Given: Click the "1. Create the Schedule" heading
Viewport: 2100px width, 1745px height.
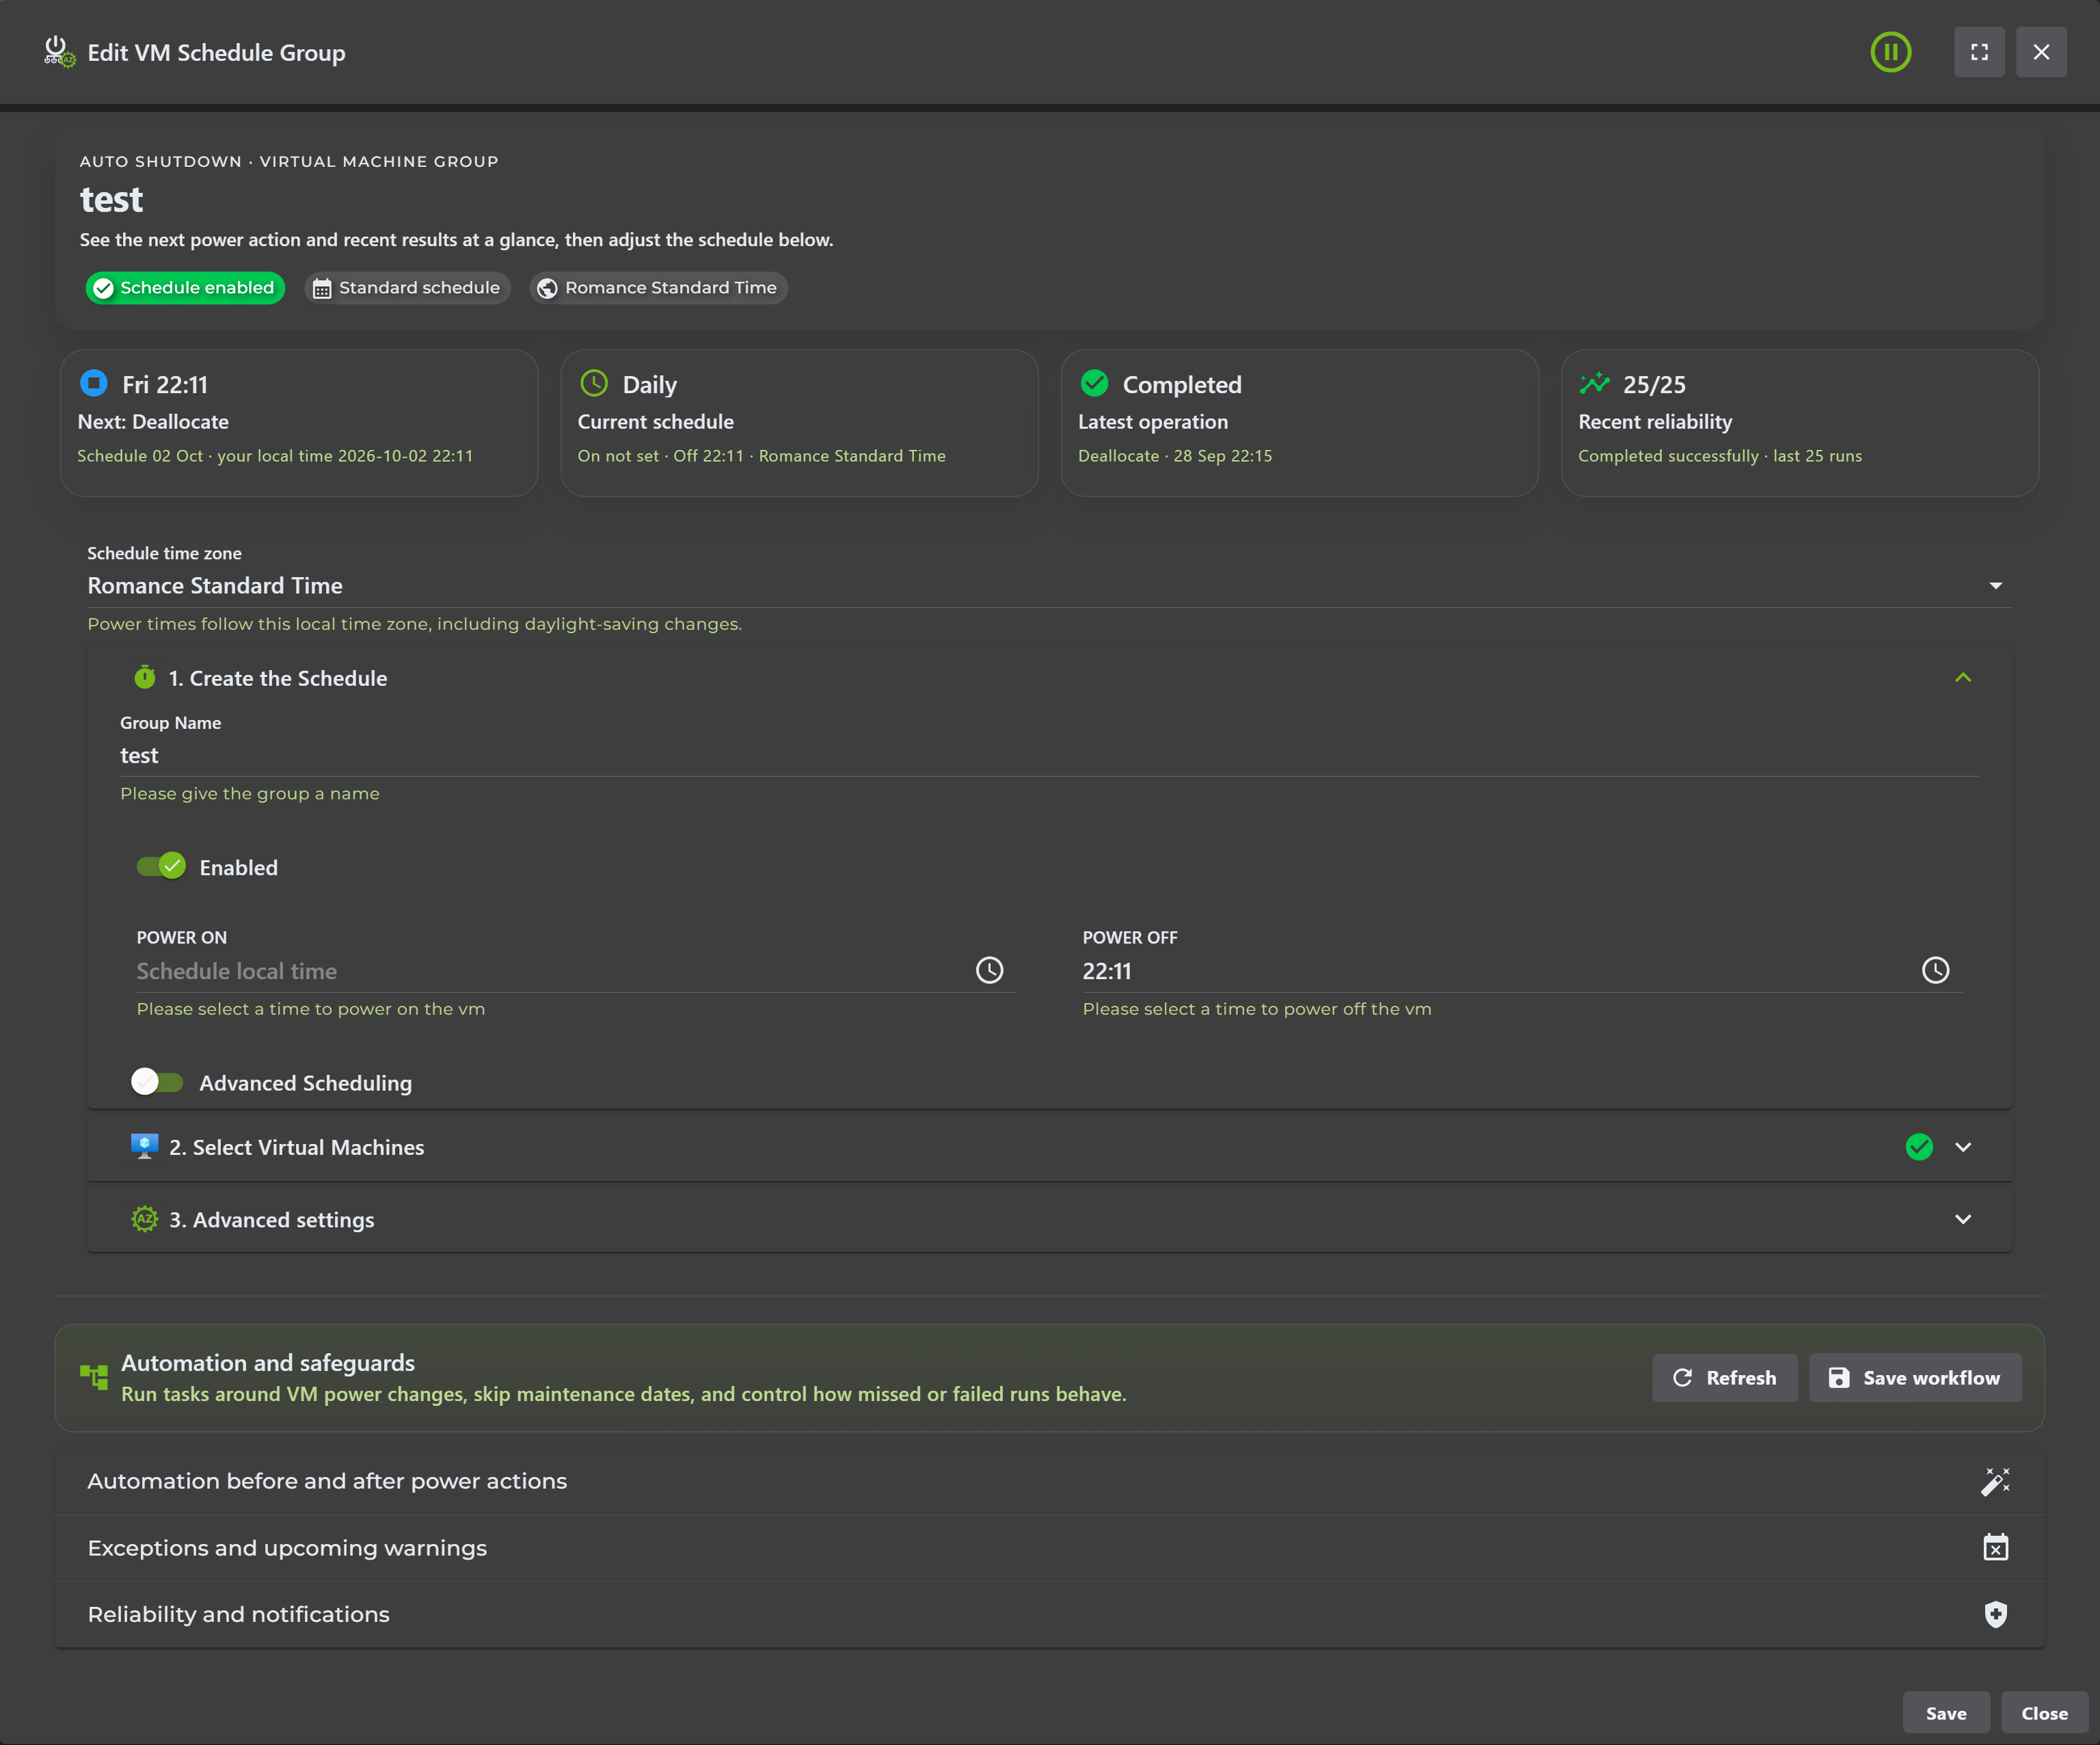Looking at the screenshot, I should coord(277,678).
